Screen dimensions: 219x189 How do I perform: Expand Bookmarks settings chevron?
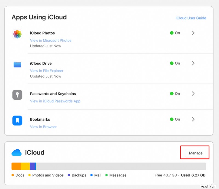(193, 119)
